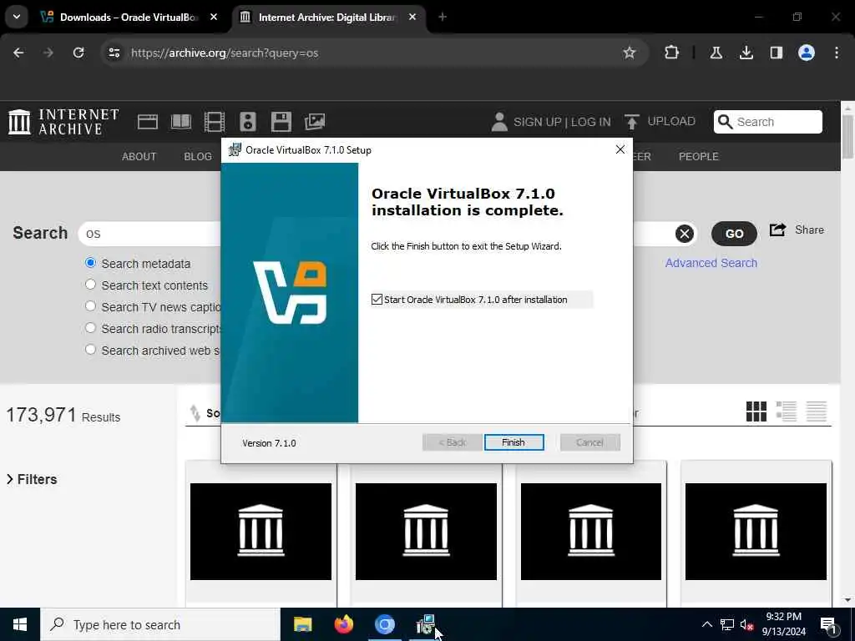Select Search archived web sites option
Viewport: 855px width, 641px height.
[x=90, y=350]
